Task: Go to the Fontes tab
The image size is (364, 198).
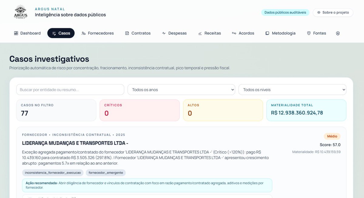Action: 316,33
